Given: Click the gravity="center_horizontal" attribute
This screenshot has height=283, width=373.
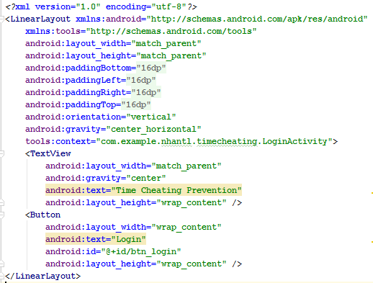Looking at the screenshot, I should pos(113,129).
